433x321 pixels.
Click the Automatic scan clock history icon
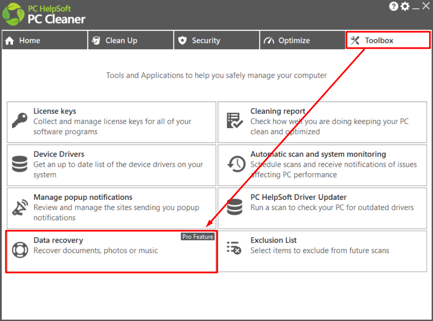point(237,164)
